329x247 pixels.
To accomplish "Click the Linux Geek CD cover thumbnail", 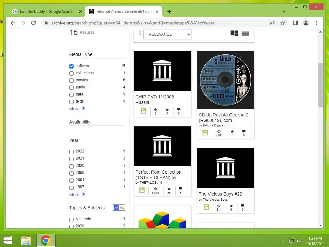I will point(225,80).
